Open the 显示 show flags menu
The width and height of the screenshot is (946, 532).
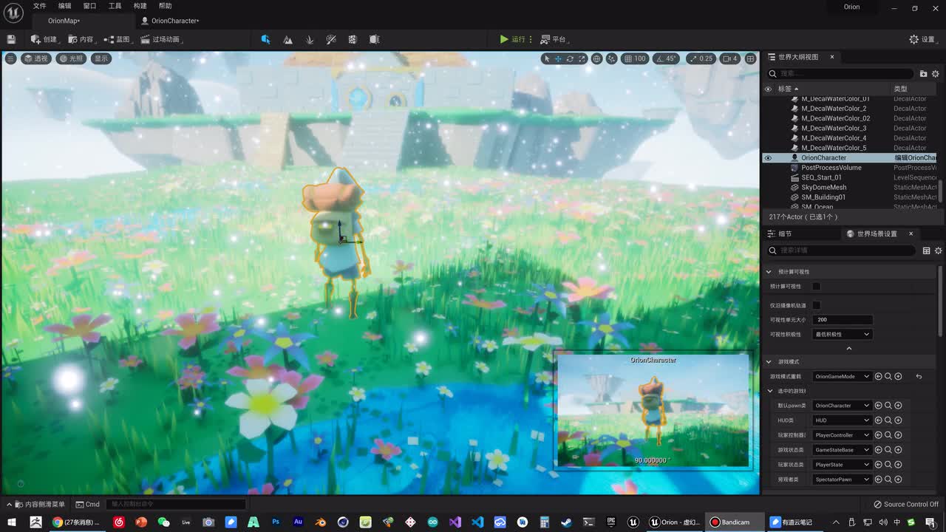[x=101, y=58]
